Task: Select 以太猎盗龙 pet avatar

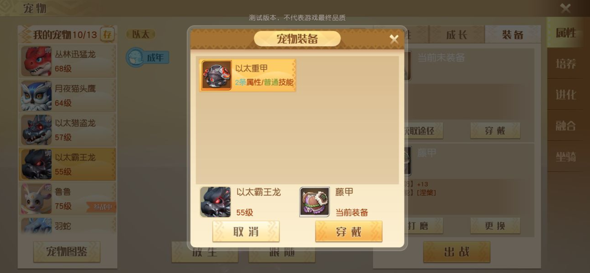Action: 36,130
